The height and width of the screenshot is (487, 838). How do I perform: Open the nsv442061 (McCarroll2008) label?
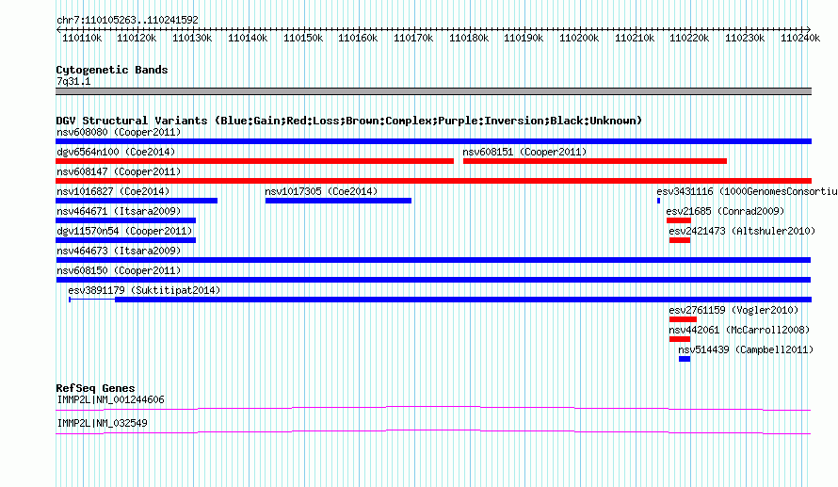point(740,330)
